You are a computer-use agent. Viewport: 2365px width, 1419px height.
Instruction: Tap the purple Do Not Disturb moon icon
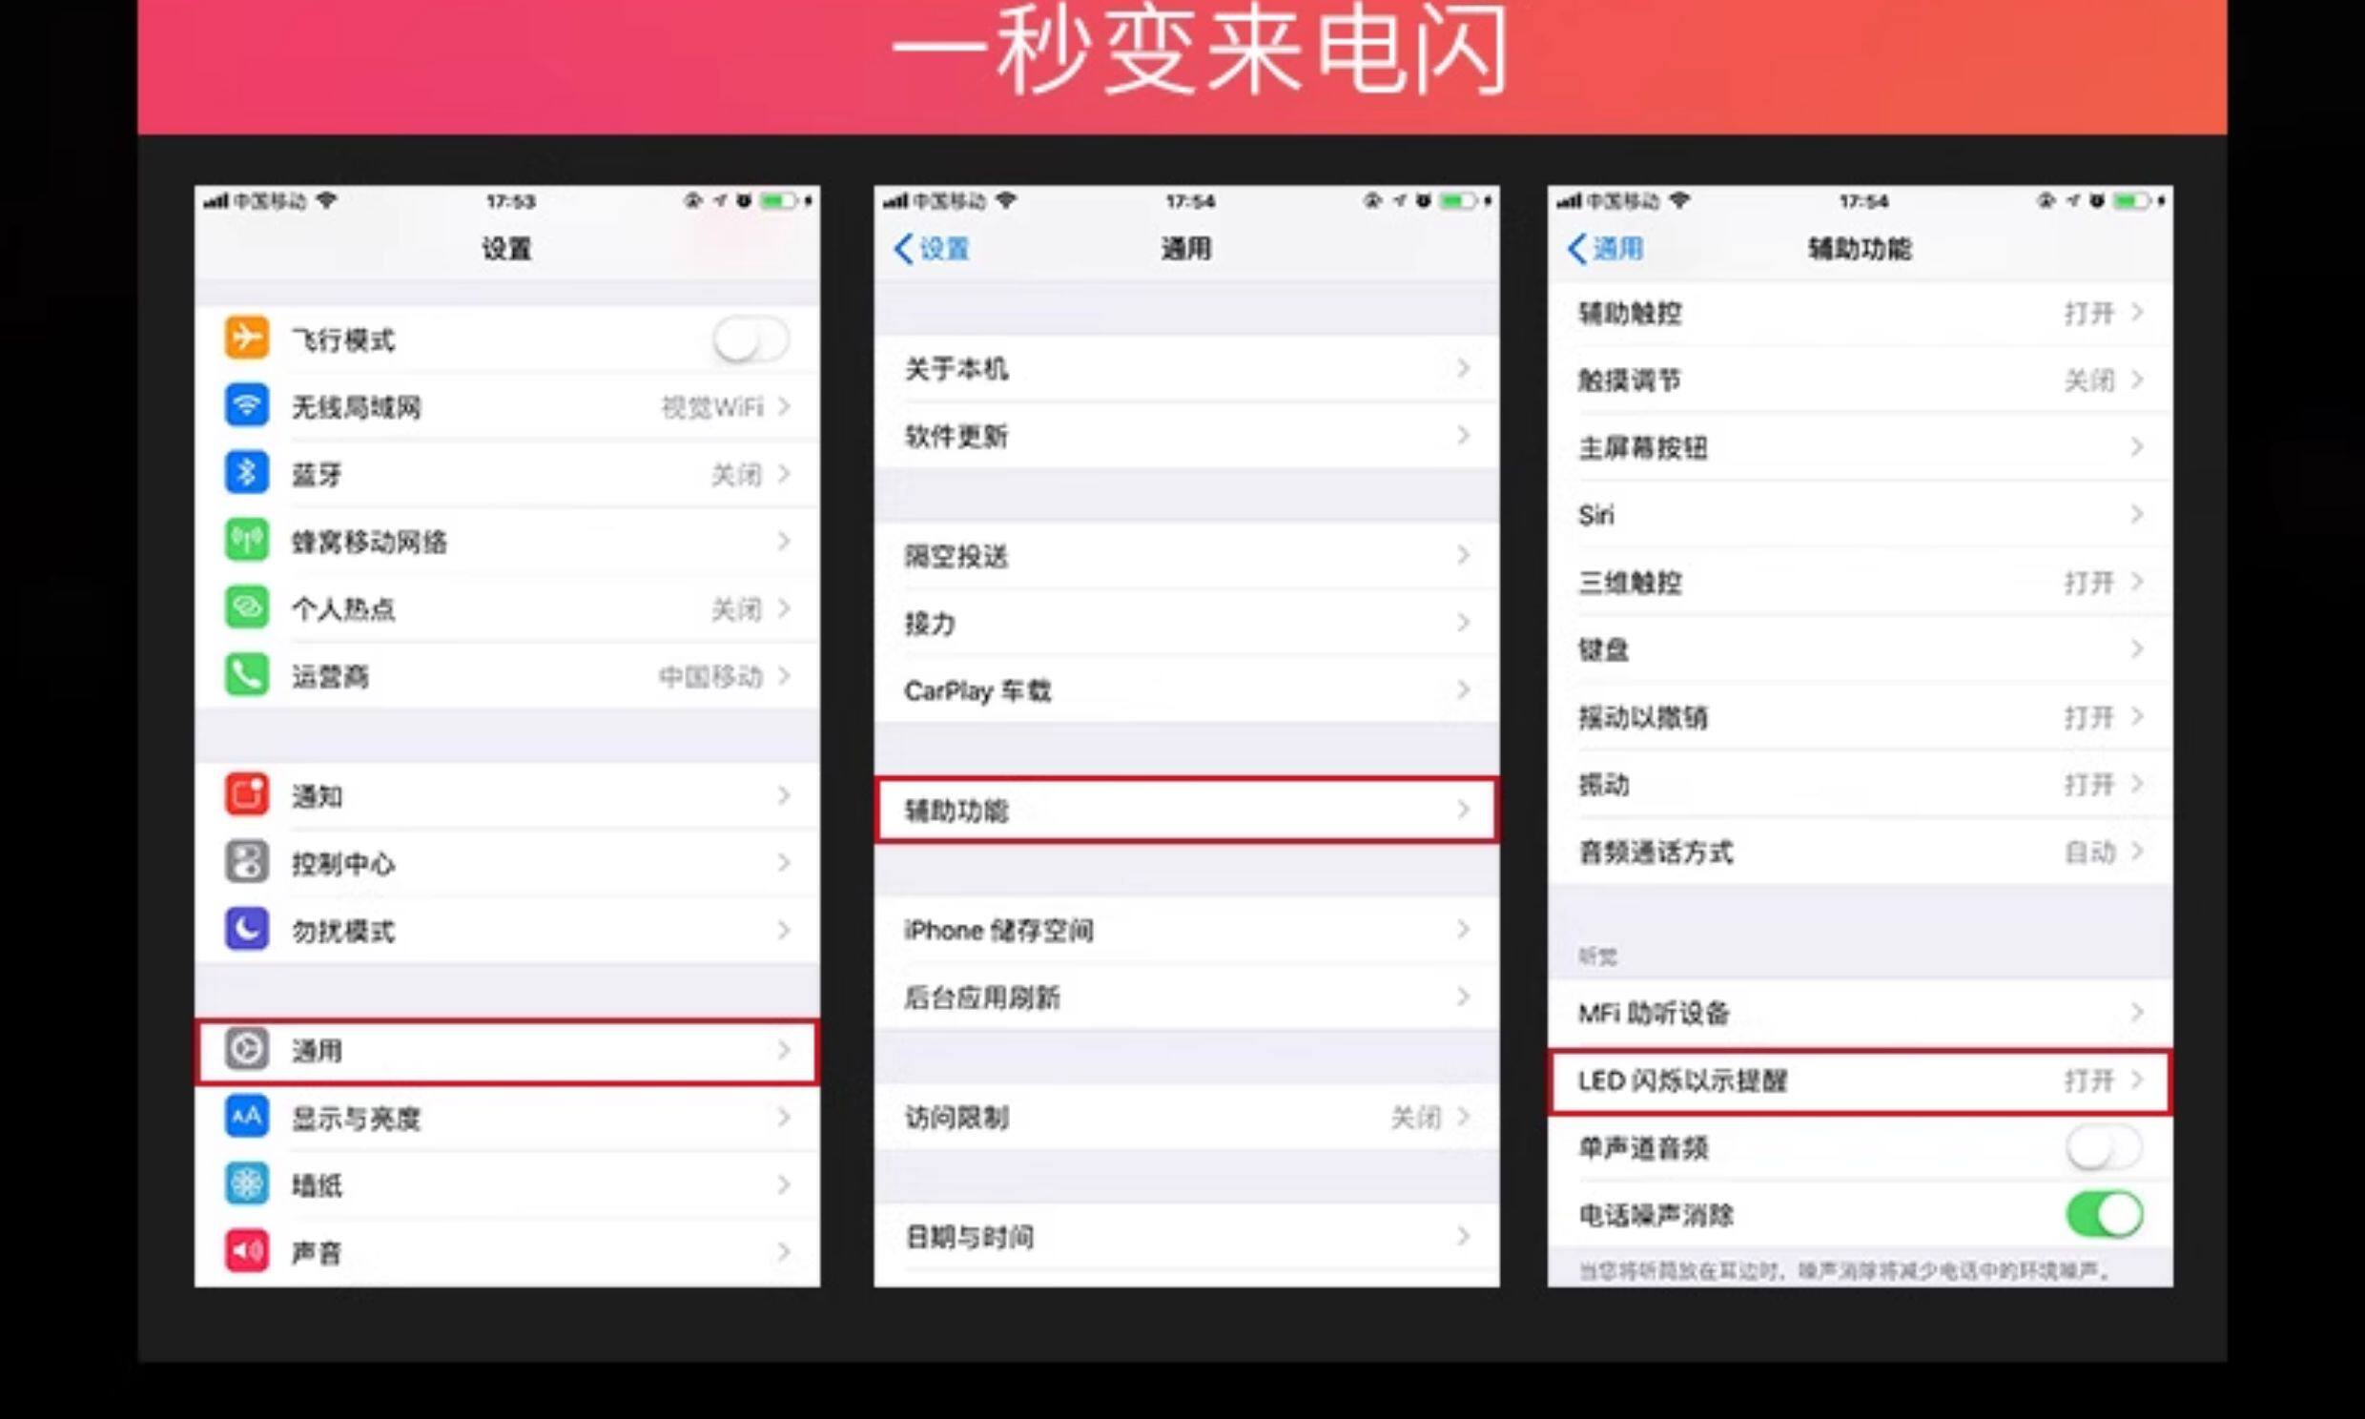click(x=247, y=930)
